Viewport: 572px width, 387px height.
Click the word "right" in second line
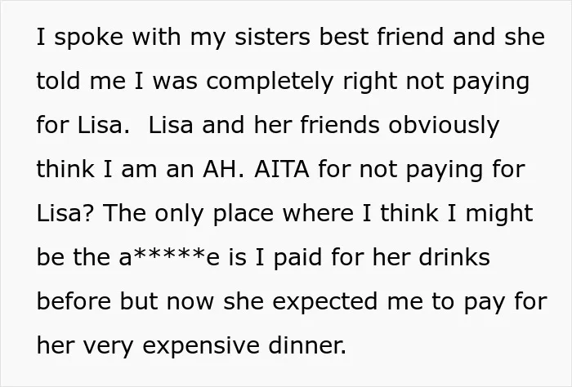click(x=369, y=83)
